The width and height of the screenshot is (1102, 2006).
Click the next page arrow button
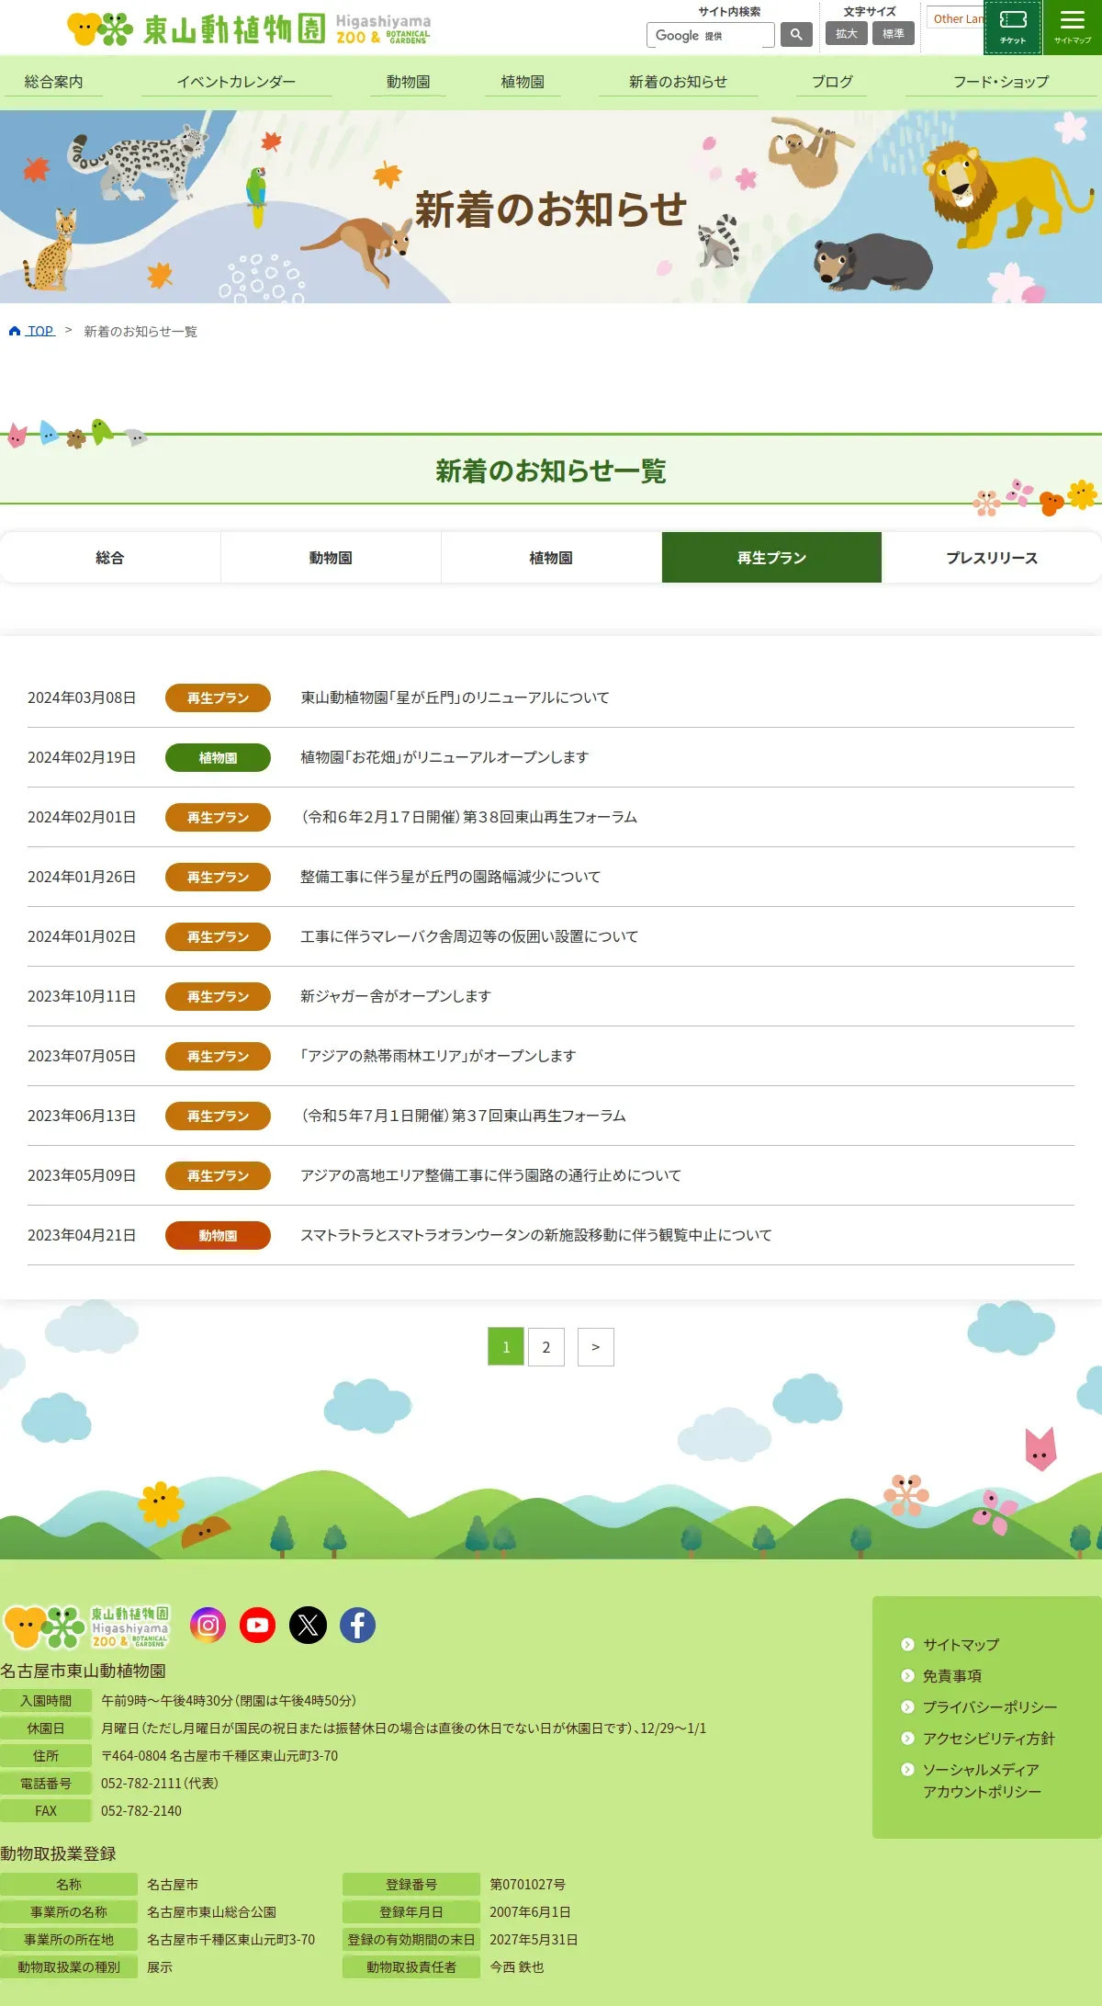click(x=596, y=1347)
